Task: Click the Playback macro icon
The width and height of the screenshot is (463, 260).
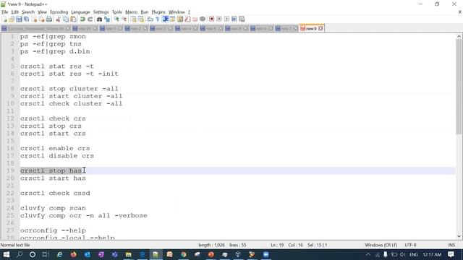Action: click(x=226, y=19)
